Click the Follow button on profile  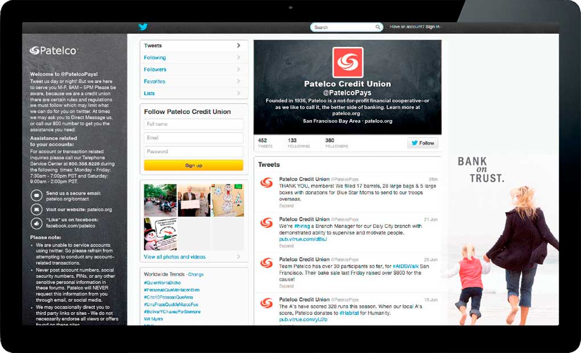click(x=423, y=143)
